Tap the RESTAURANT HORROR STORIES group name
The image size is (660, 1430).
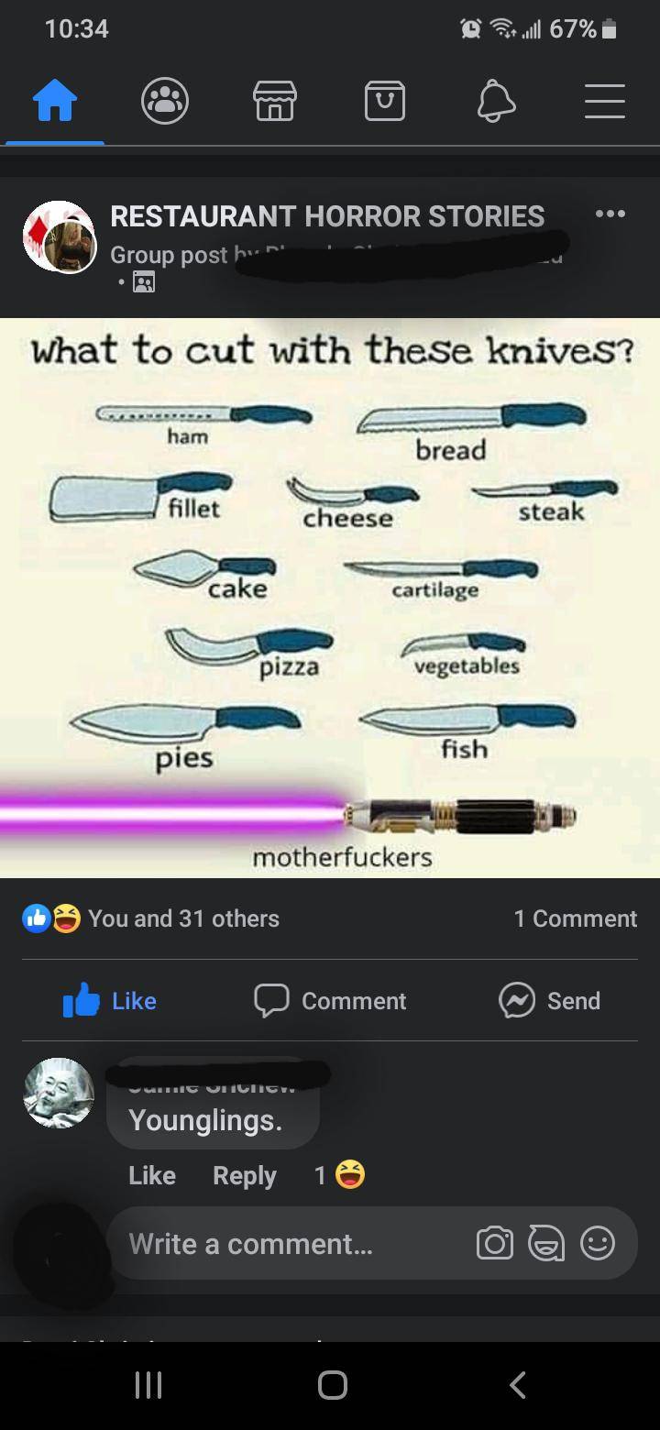click(x=327, y=216)
